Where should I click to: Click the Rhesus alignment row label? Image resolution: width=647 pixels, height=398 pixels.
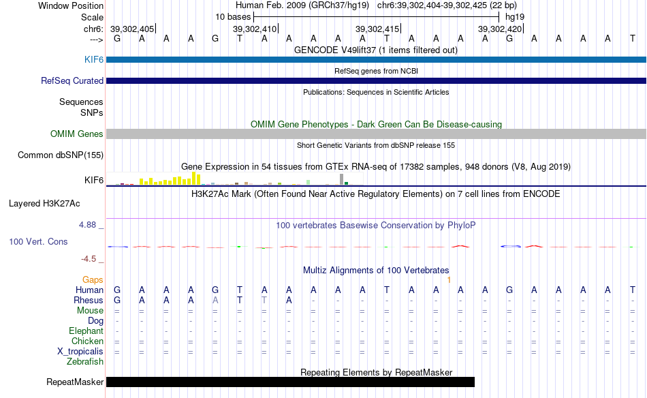(x=89, y=300)
